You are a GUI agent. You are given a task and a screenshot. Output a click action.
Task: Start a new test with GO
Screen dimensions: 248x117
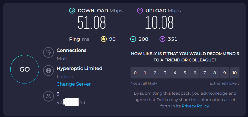coord(25,70)
